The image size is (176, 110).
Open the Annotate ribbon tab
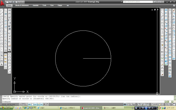[x=35, y=5]
